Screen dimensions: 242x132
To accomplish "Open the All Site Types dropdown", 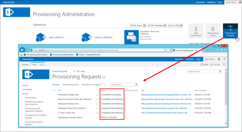I will 138,25.
